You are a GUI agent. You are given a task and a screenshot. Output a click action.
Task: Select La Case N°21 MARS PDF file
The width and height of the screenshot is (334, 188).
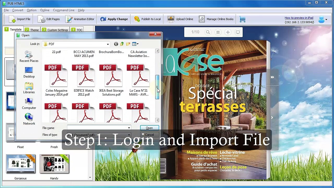[139, 80]
